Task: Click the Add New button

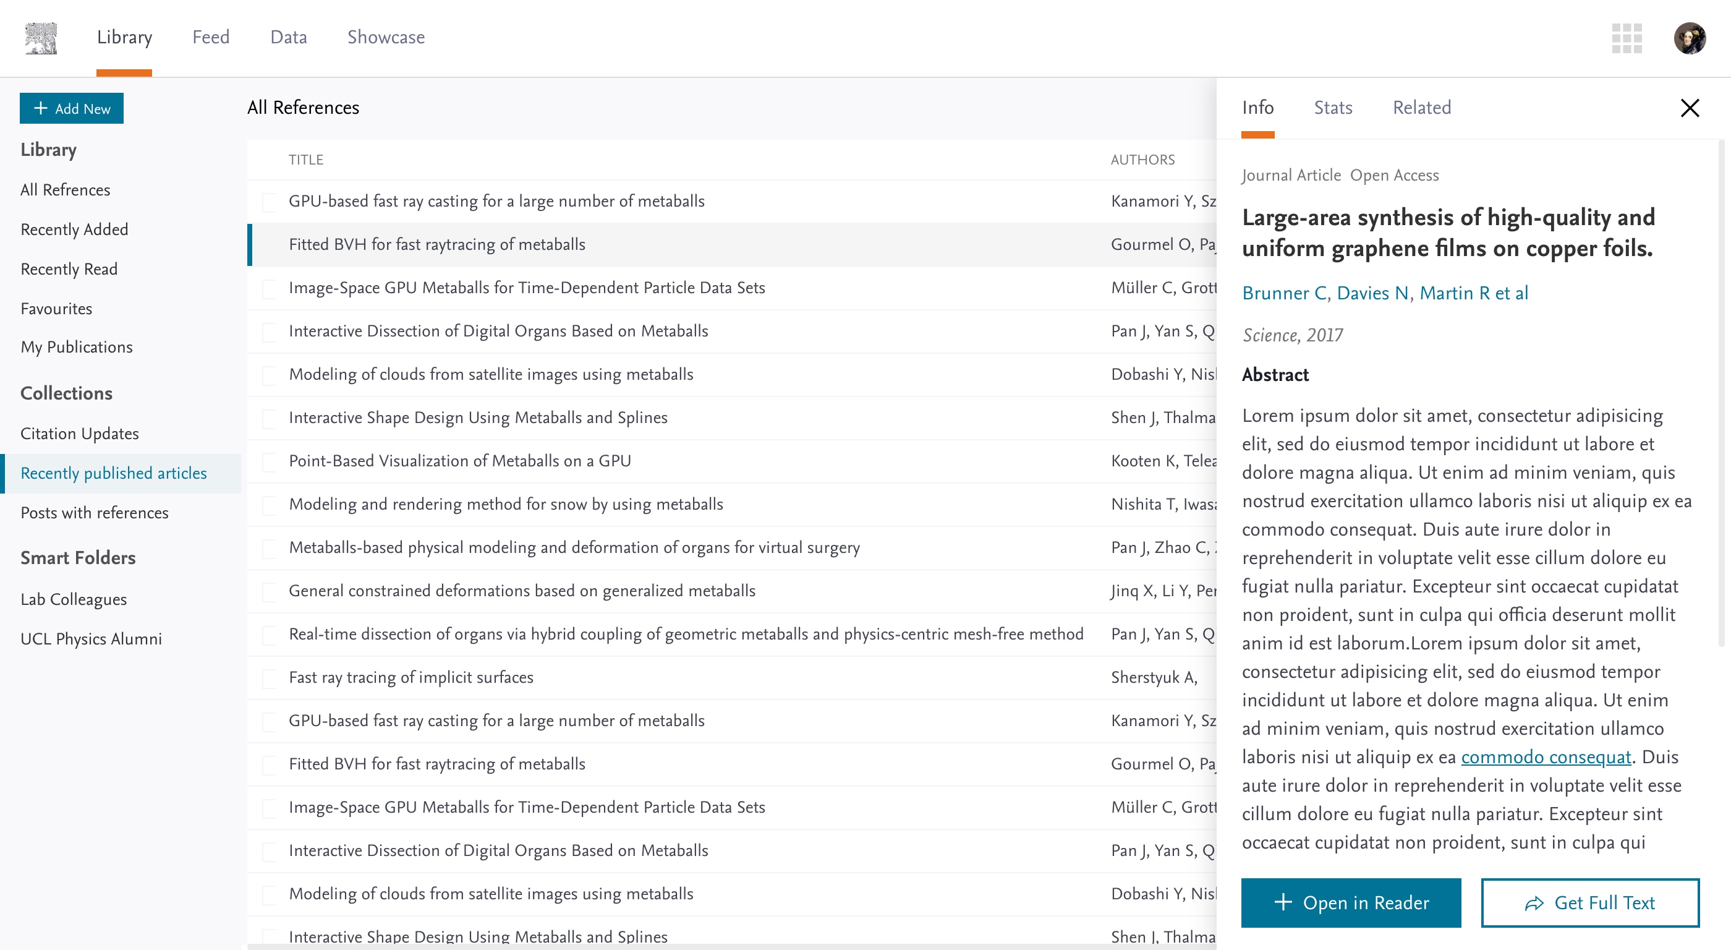Action: tap(71, 108)
